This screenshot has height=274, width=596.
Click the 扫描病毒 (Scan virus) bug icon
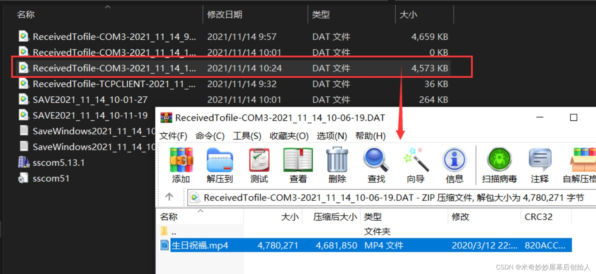tap(499, 159)
